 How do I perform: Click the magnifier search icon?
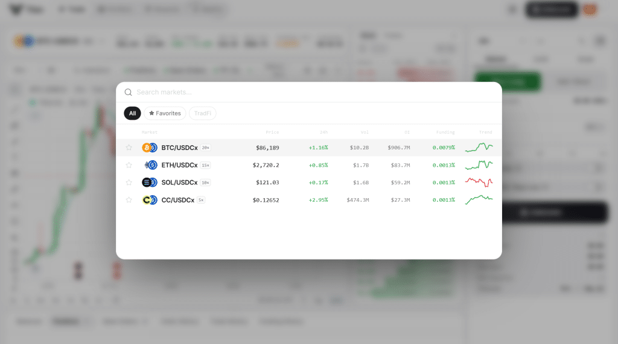click(x=128, y=92)
